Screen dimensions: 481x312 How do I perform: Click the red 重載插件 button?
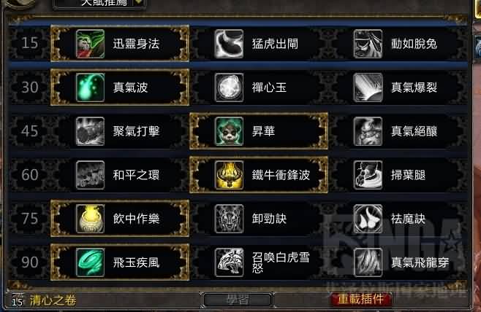[360, 299]
